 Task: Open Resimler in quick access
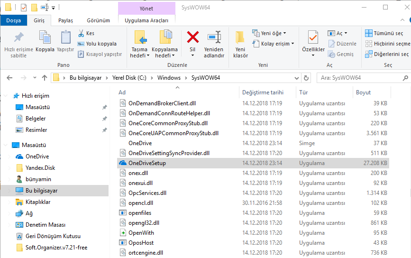[x=36, y=130]
